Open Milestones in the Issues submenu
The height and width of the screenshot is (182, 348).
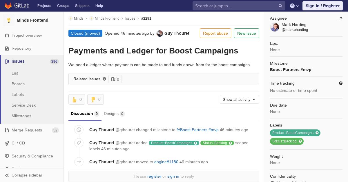(21, 116)
